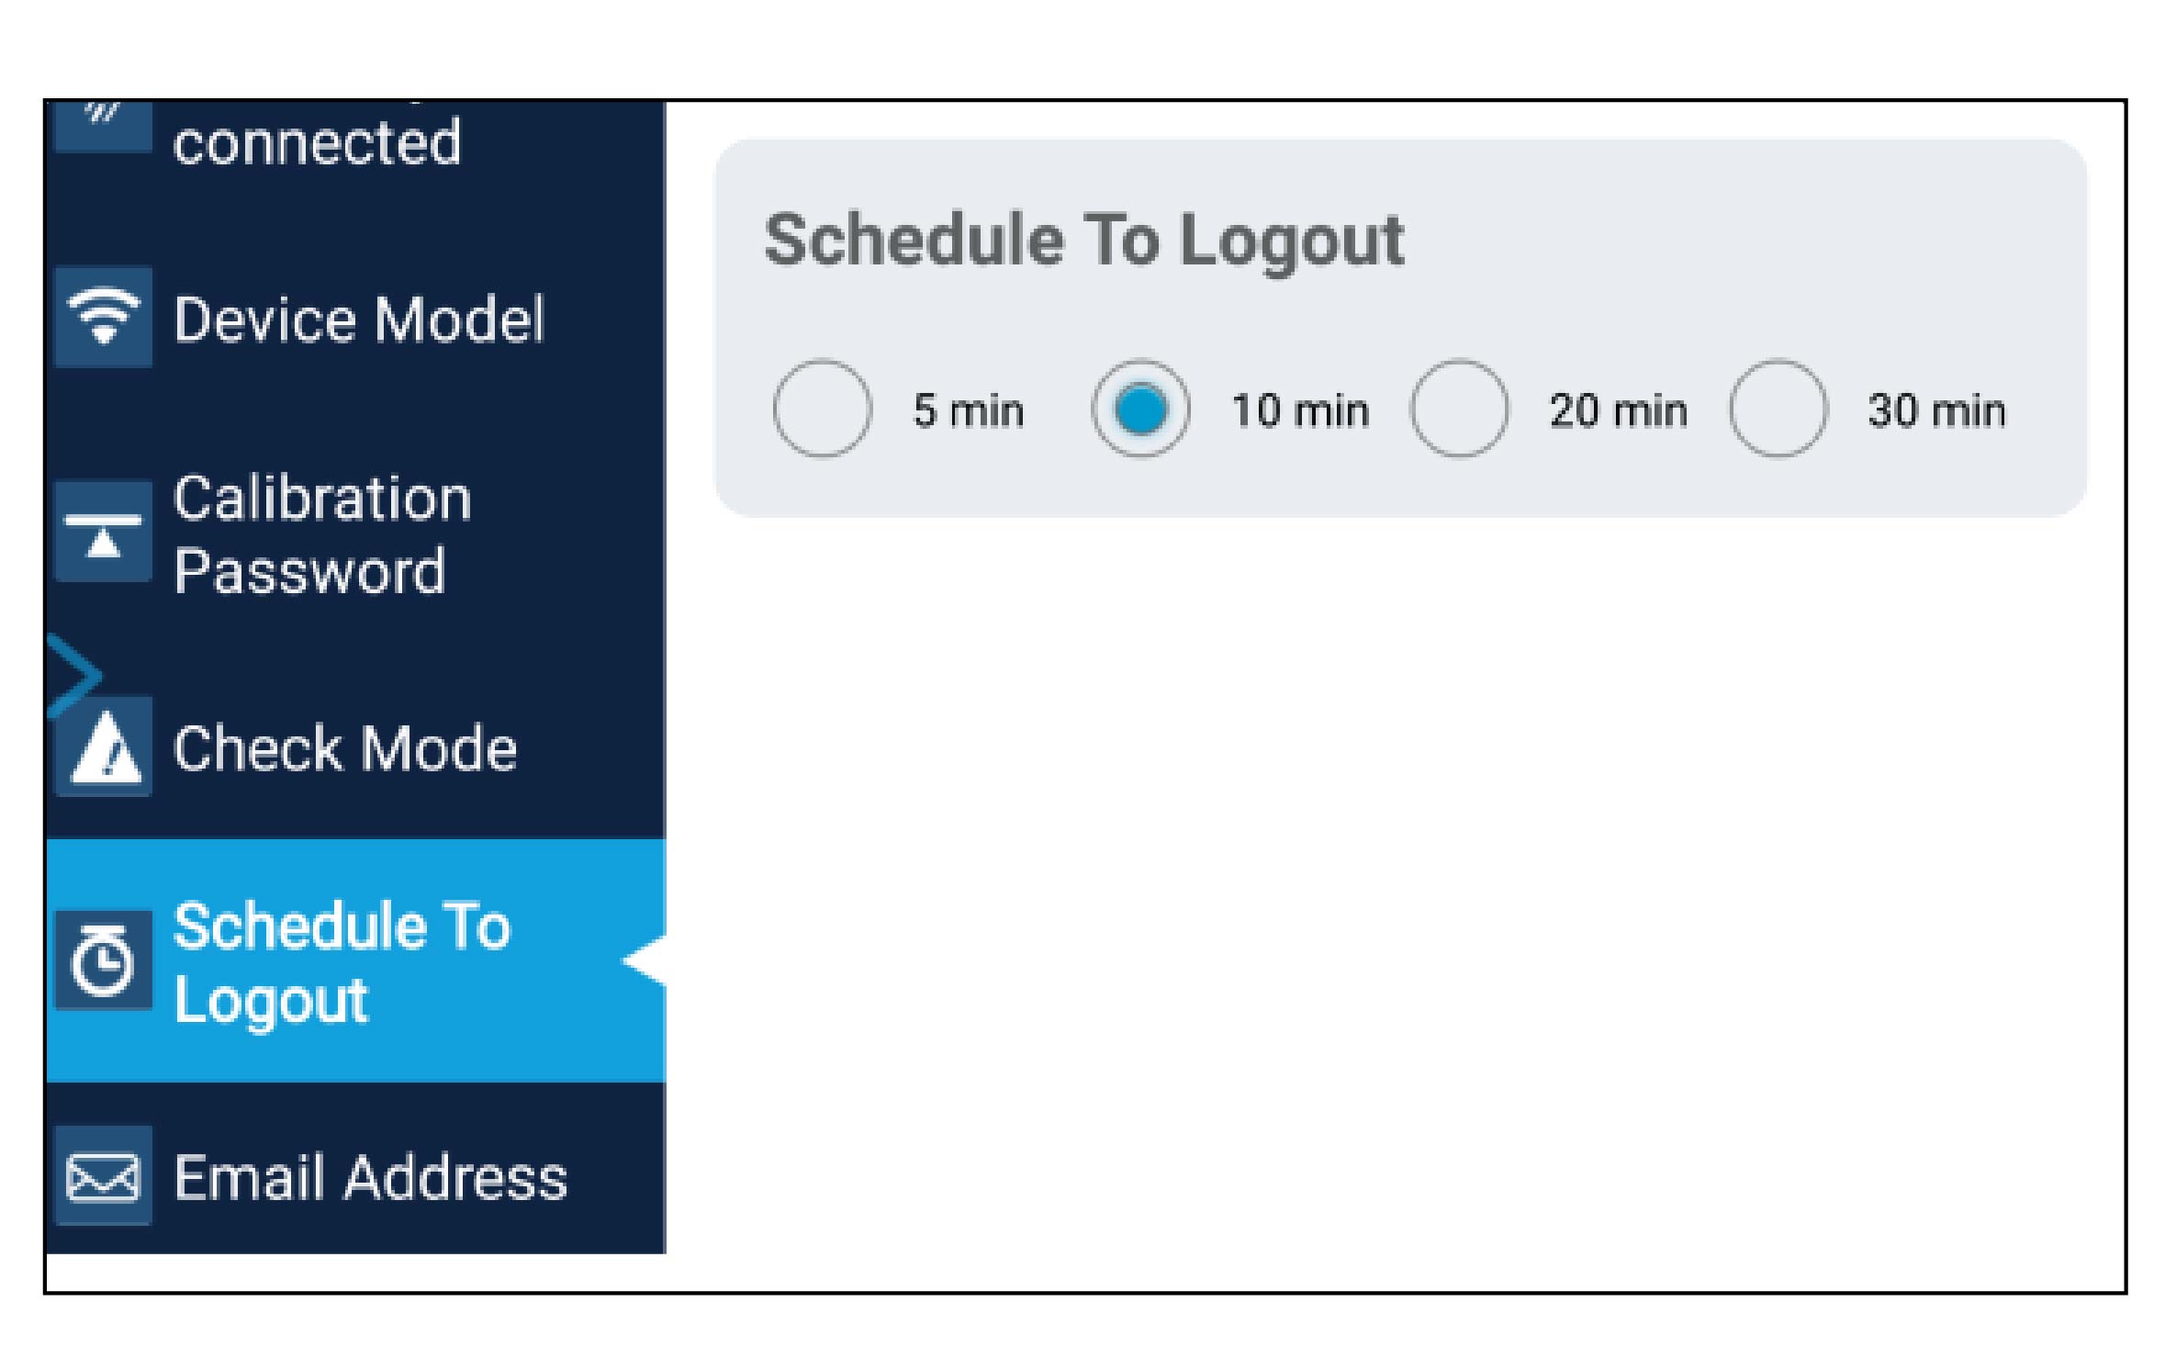The height and width of the screenshot is (1347, 2165).
Task: Click the Wi-Fi Device Model icon
Action: pyautogui.click(x=104, y=317)
